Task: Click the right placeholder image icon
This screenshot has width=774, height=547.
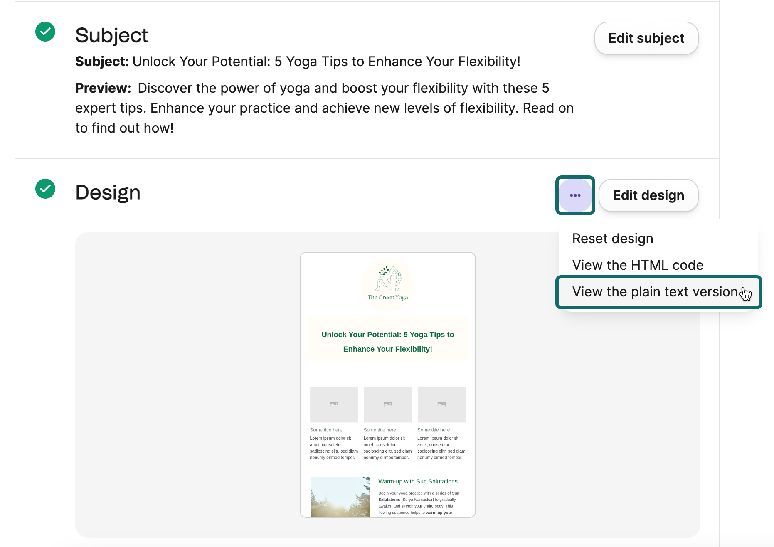Action: click(441, 404)
